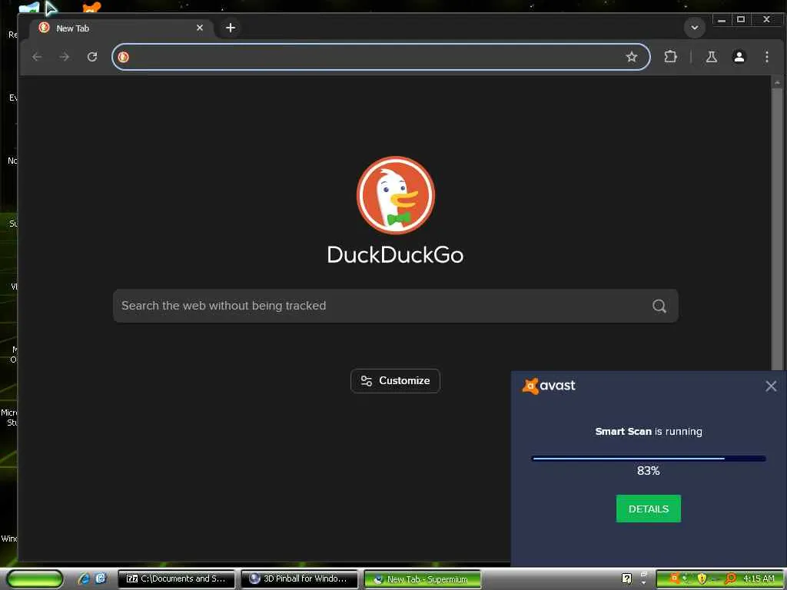Switch to 3D Pinball taskbar window
Viewport: 787px width, 590px height.
tap(300, 579)
